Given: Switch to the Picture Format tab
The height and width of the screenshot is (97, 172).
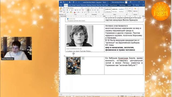Looking at the screenshot, I should (x=113, y=5).
